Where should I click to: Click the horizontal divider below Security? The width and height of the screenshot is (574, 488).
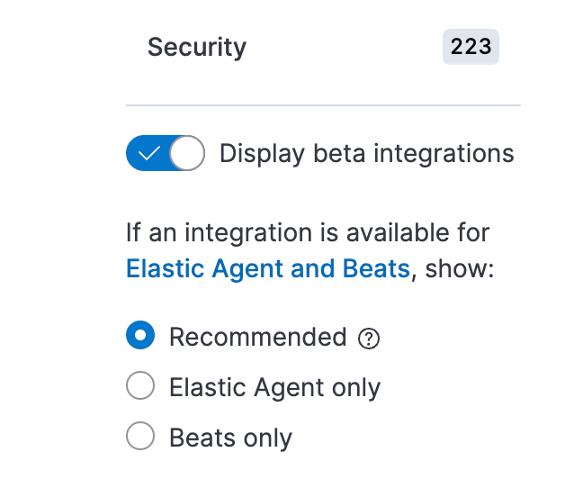323,106
